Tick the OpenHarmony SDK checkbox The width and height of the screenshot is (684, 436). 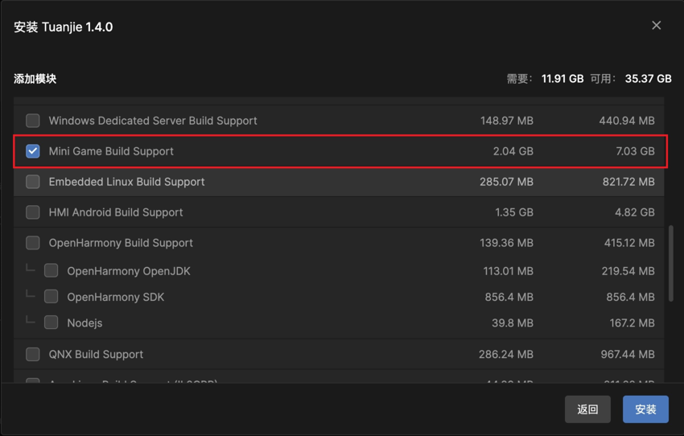pyautogui.click(x=52, y=297)
